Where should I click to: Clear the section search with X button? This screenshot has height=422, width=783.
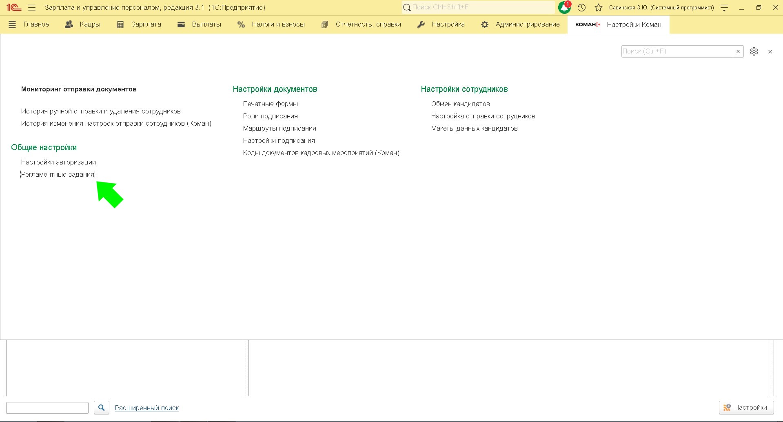click(x=738, y=51)
